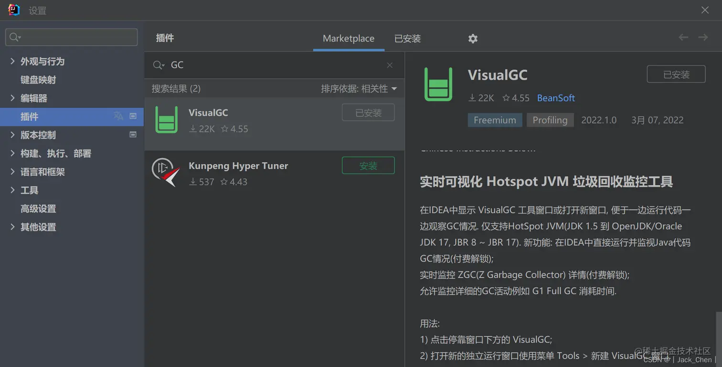Click the translate icon on 插件 row
This screenshot has height=367, width=722.
point(118,116)
